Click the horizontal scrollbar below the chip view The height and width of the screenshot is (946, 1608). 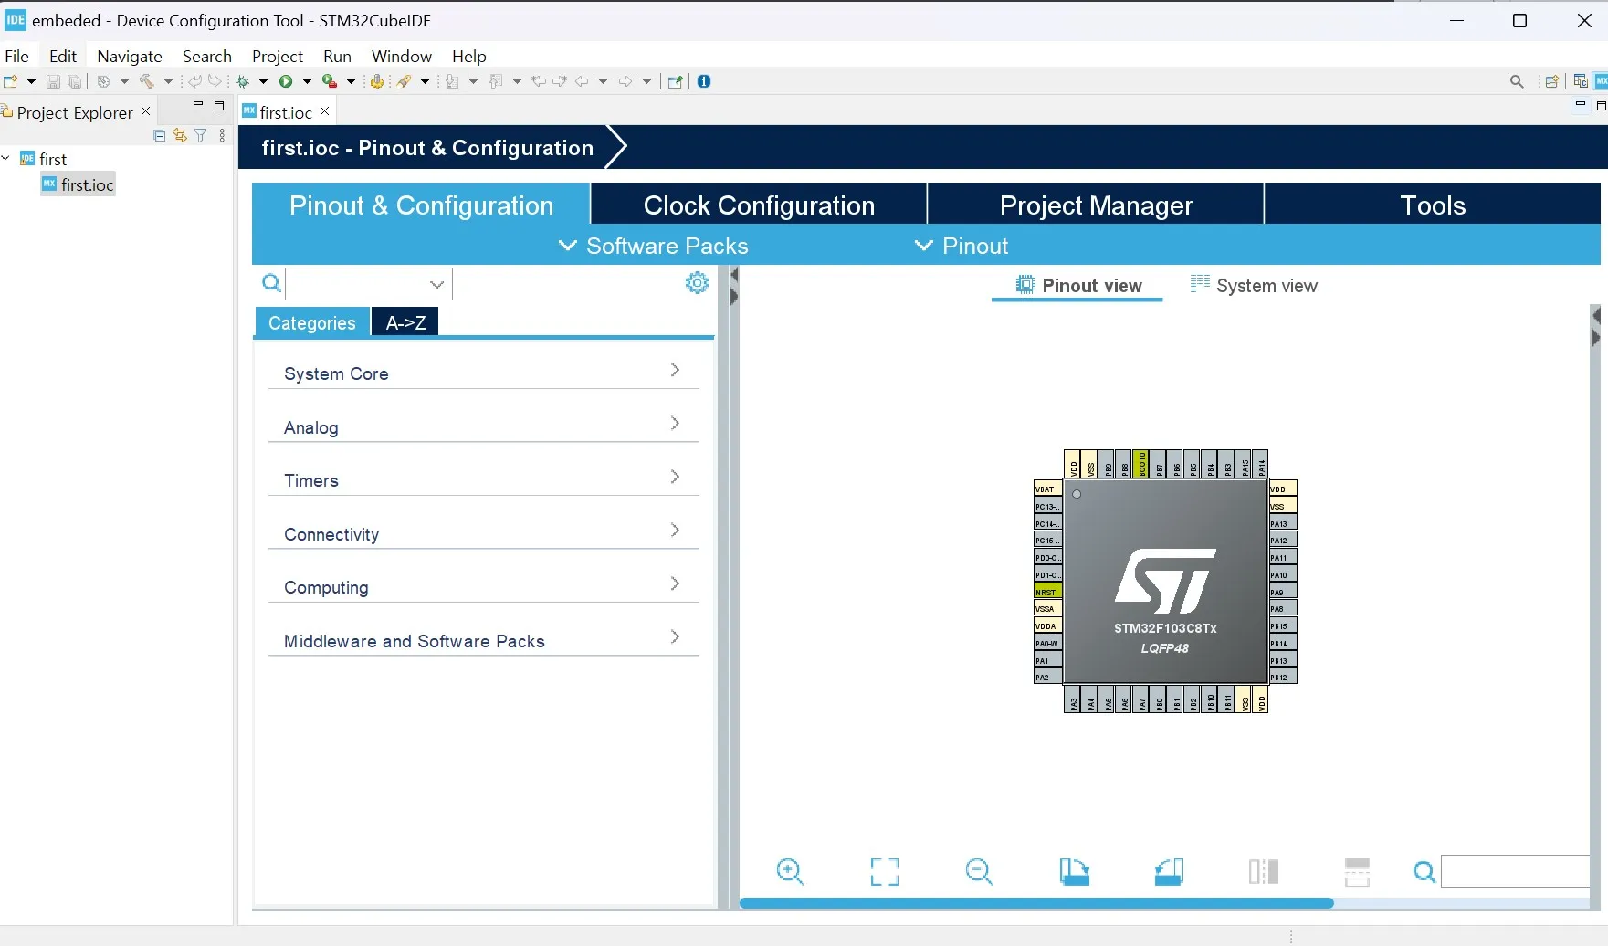click(1036, 902)
